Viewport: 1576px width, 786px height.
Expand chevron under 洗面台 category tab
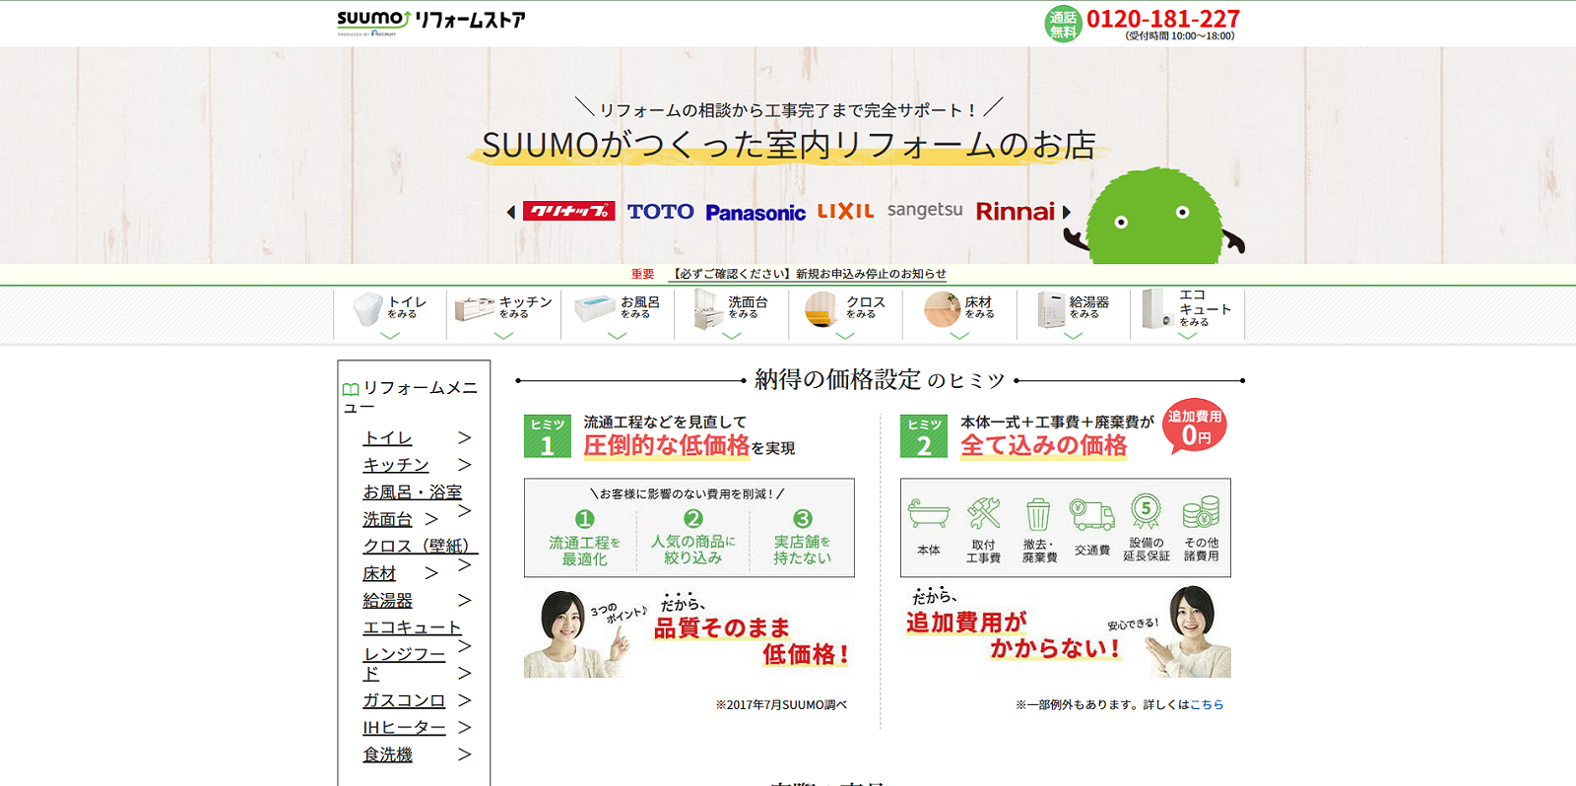(731, 336)
